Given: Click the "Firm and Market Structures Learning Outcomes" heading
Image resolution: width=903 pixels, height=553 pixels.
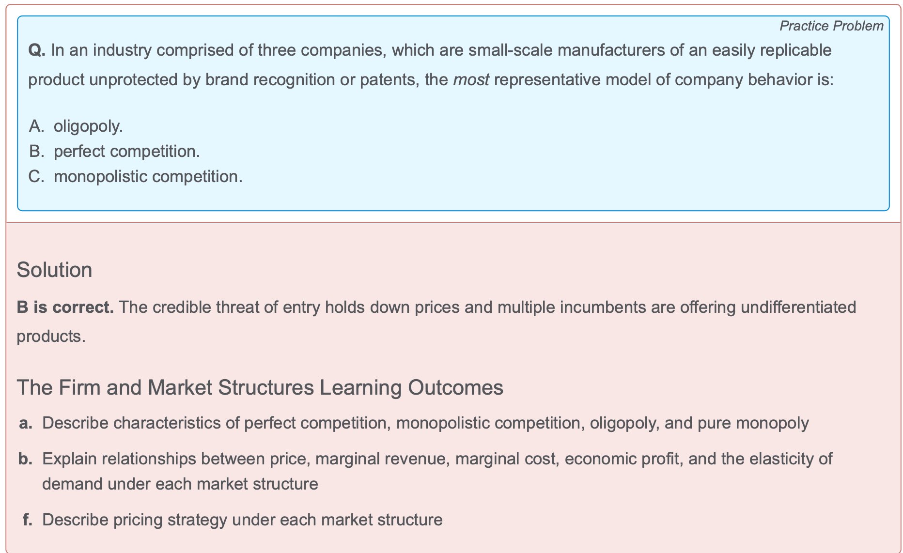Looking at the screenshot, I should pyautogui.click(x=260, y=387).
